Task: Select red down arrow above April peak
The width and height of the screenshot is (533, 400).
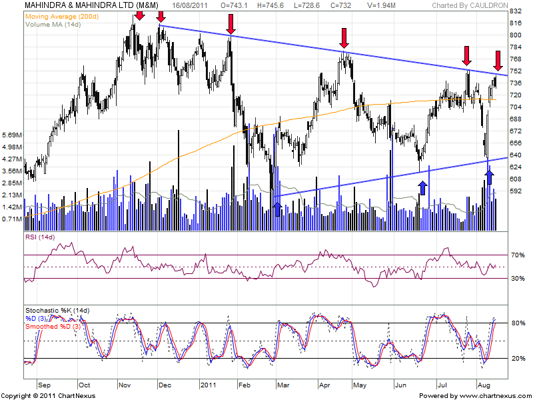Action: pyautogui.click(x=344, y=37)
